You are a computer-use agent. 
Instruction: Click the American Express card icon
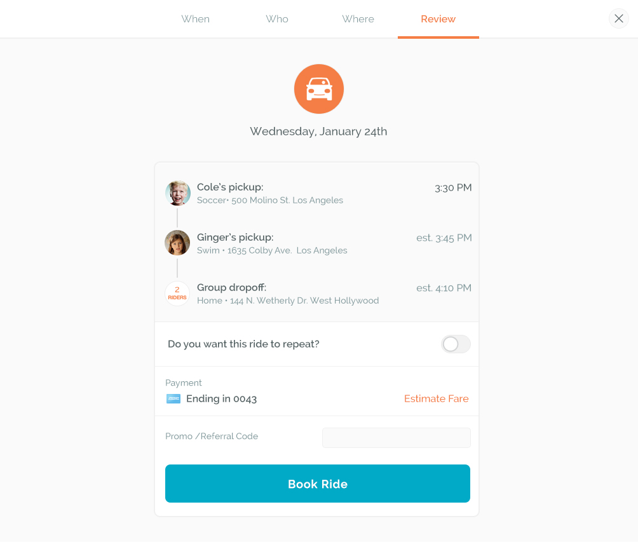[x=173, y=399]
